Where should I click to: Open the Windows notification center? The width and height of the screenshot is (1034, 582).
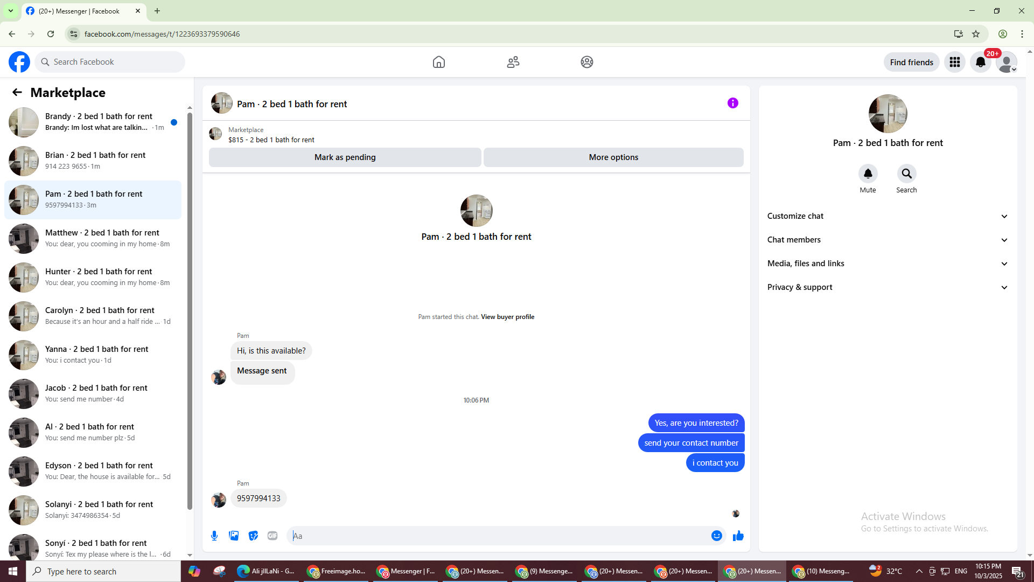(x=1017, y=571)
